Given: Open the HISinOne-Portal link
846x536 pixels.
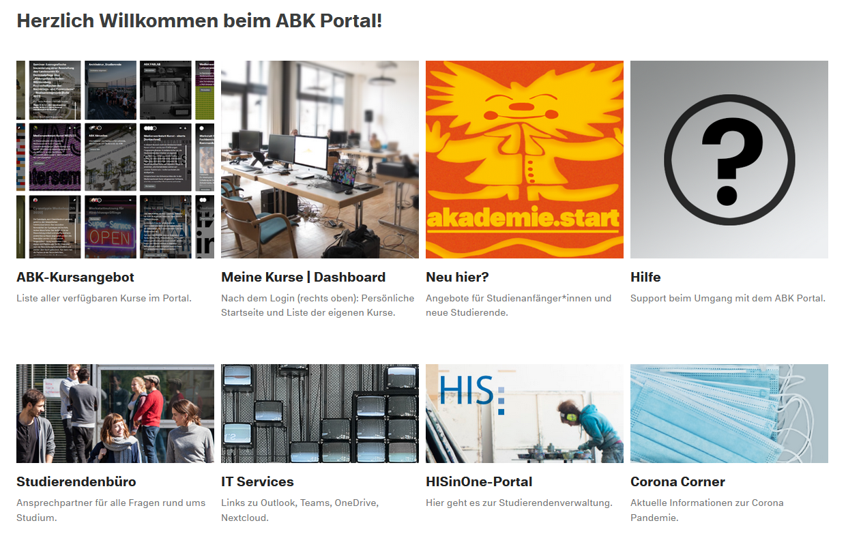Looking at the screenshot, I should [x=479, y=481].
